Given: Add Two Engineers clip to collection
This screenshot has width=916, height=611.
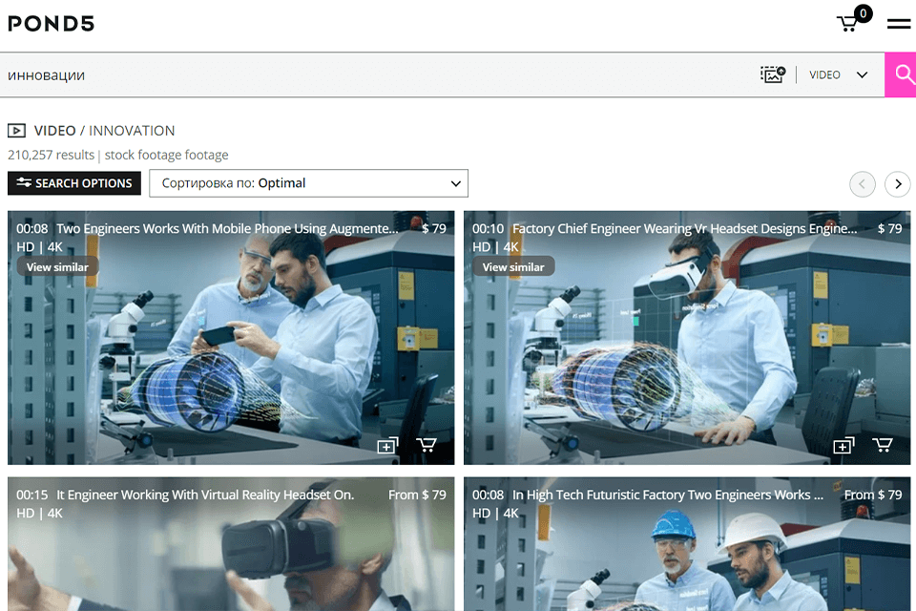Looking at the screenshot, I should coord(387,446).
